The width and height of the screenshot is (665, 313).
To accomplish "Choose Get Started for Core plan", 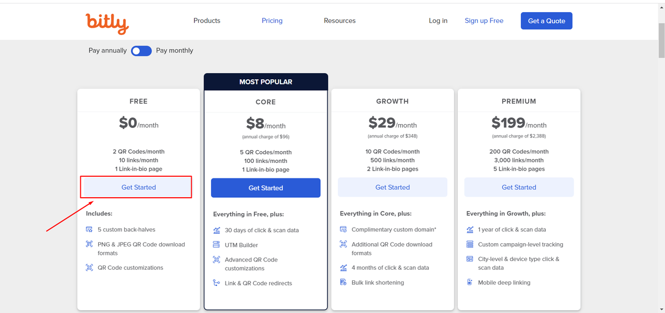I will [x=265, y=188].
